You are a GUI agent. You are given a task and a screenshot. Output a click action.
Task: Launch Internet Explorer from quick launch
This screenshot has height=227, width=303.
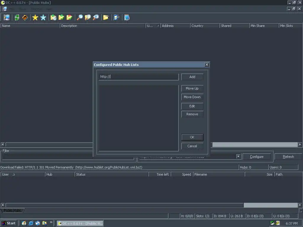coord(31,223)
